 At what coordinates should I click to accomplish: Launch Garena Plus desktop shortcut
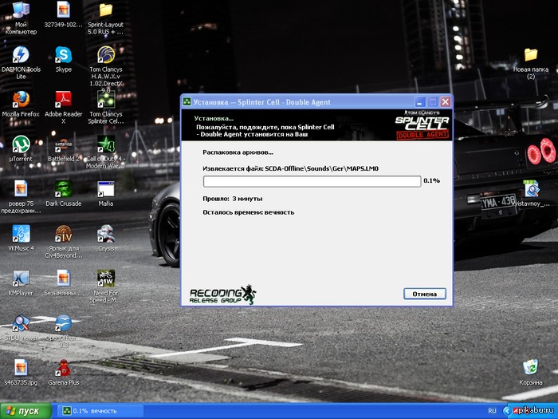63,368
